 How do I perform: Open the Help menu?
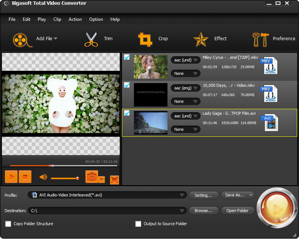click(x=115, y=19)
